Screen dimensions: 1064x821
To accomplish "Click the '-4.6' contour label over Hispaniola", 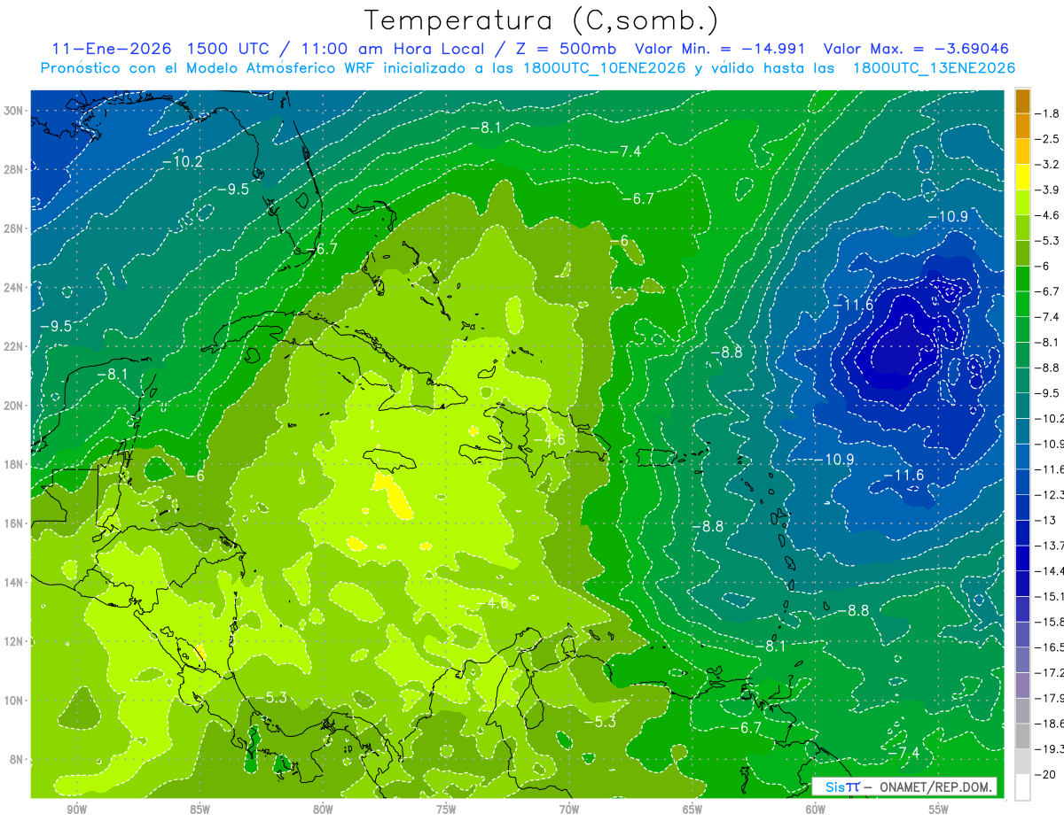I will point(549,440).
